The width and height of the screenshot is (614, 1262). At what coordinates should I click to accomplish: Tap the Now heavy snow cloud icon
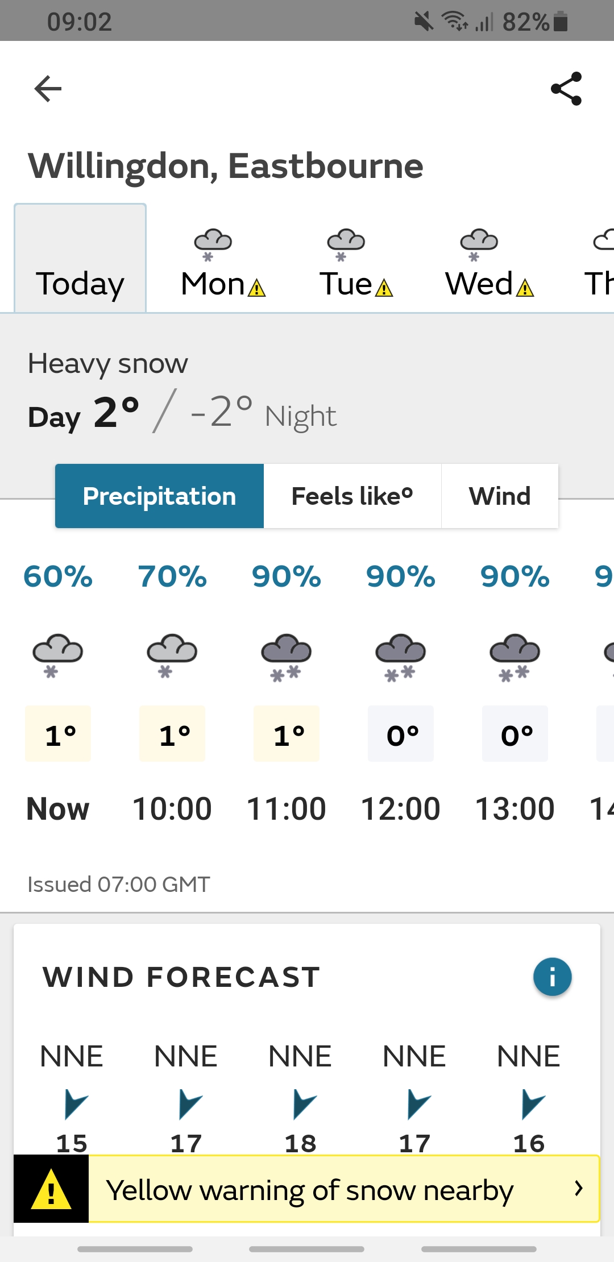57,655
